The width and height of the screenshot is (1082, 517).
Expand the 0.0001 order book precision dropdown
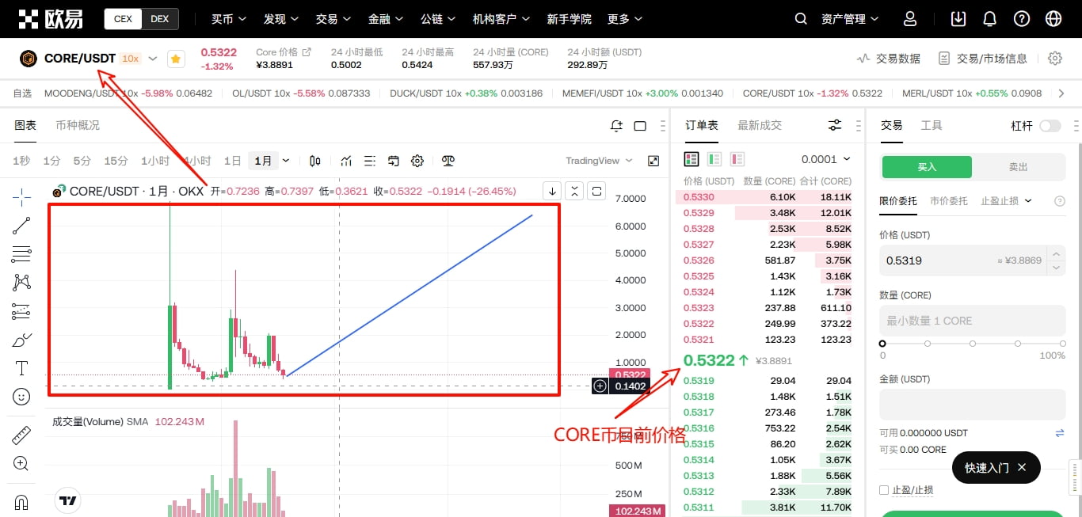(826, 158)
